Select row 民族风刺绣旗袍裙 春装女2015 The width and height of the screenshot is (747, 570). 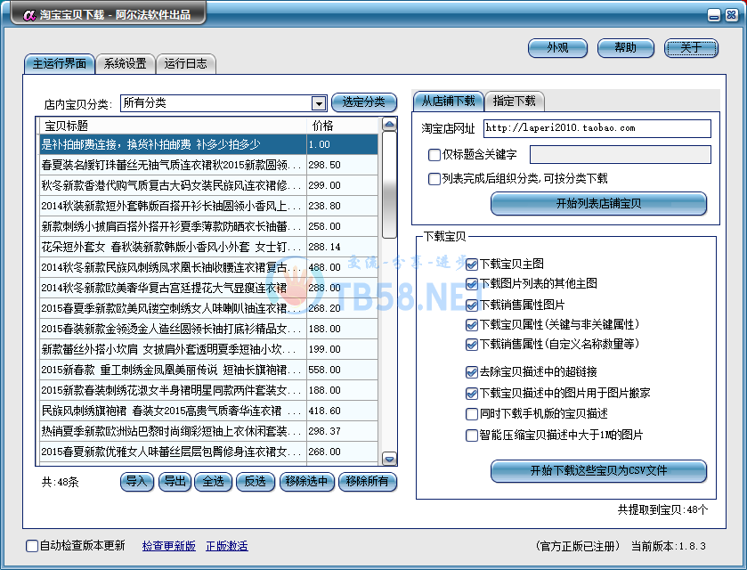point(208,411)
